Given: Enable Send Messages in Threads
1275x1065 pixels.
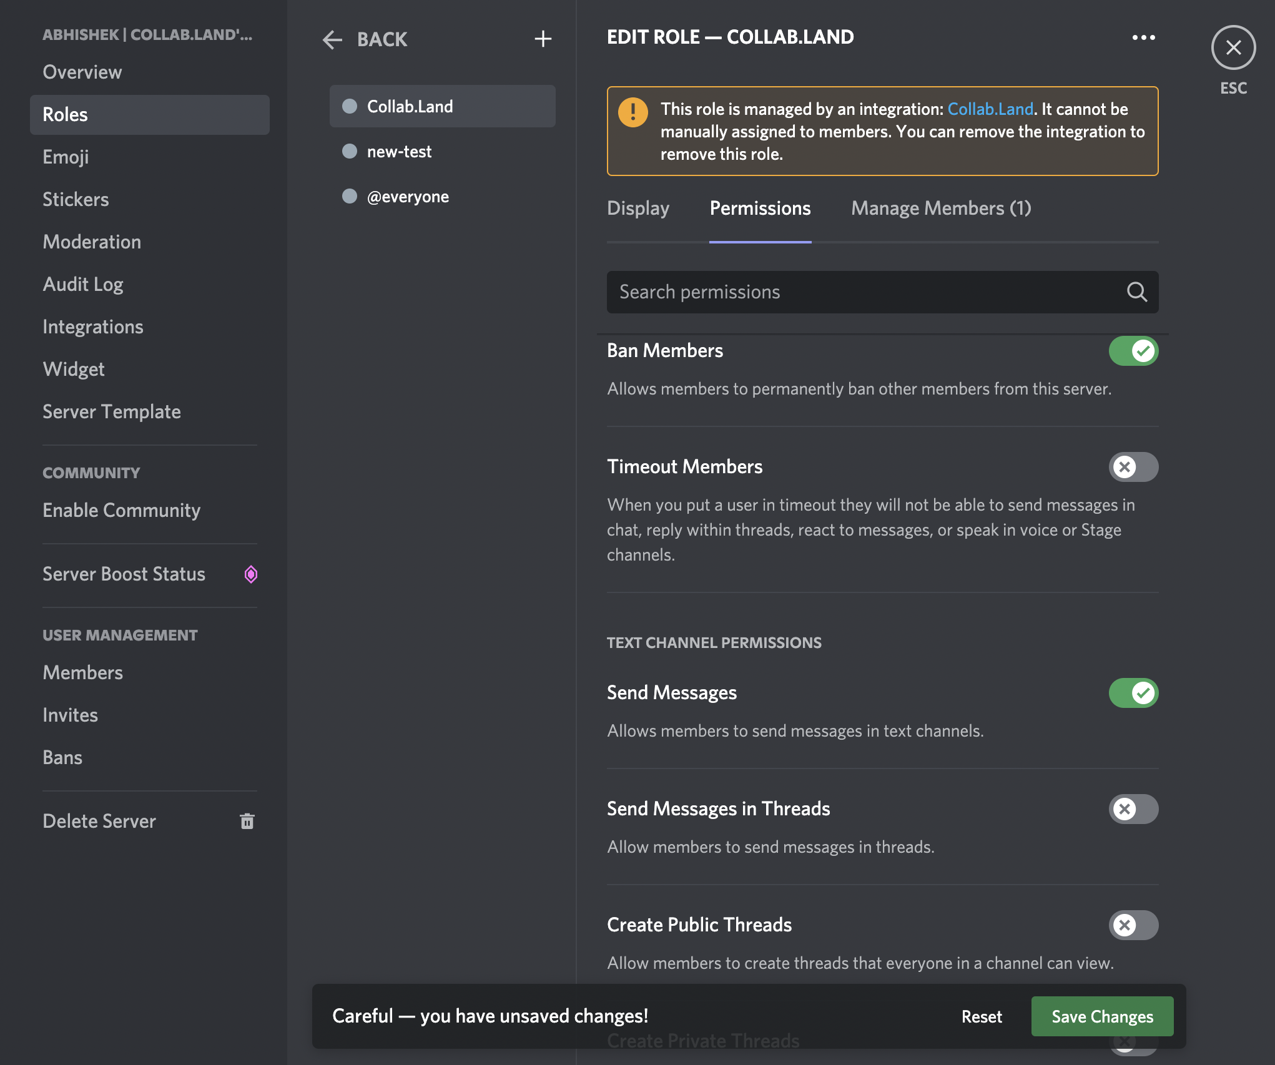Looking at the screenshot, I should [1133, 809].
